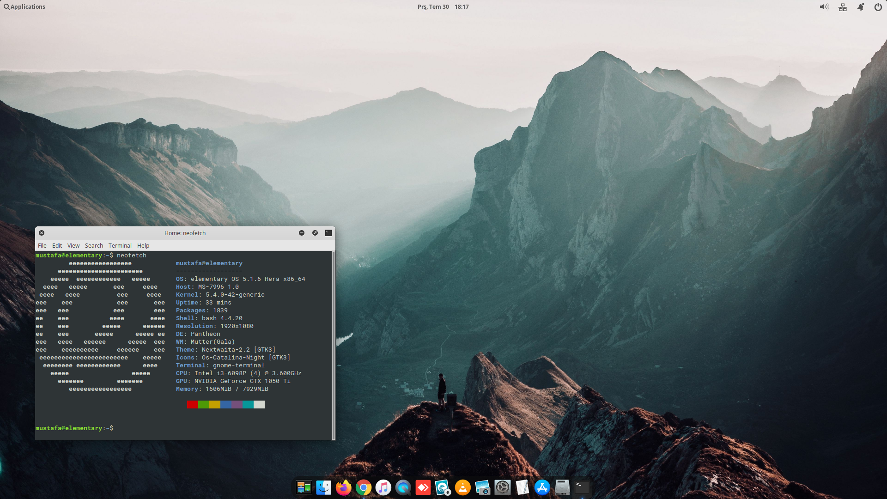Open AnyDesk red icon in dock

423,487
